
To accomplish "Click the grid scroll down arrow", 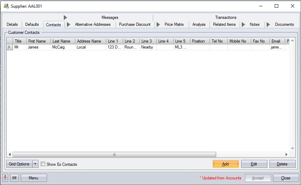I will [292, 148].
